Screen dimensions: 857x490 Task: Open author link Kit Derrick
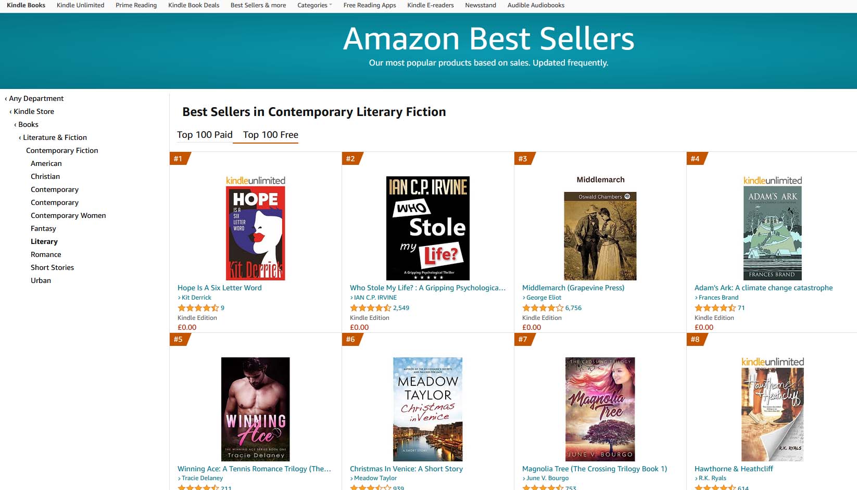point(196,298)
